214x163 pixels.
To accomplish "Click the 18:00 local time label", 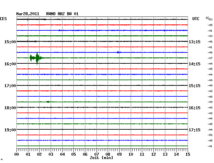I will [x=10, y=108].
